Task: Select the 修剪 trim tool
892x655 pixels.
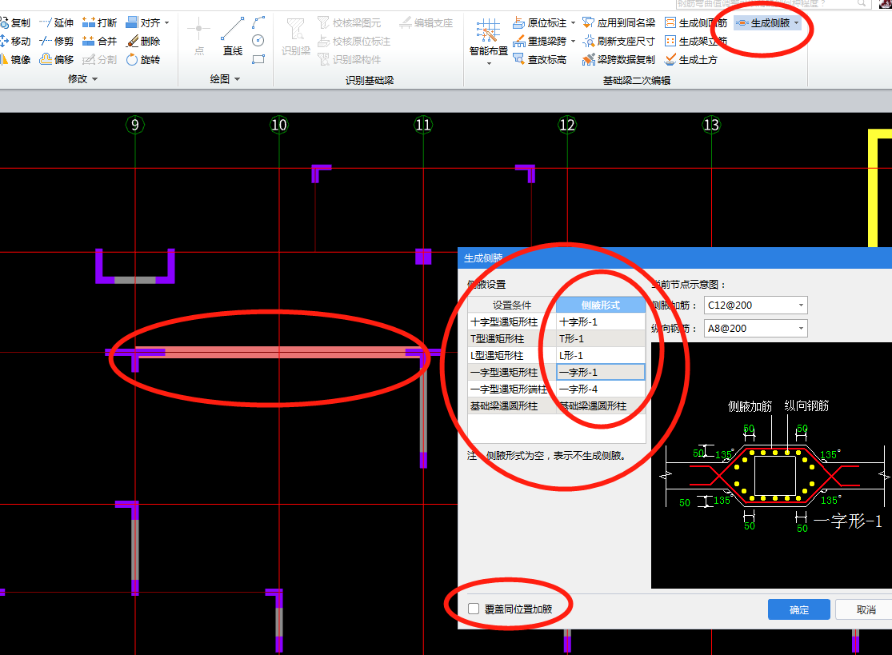Action: click(56, 41)
